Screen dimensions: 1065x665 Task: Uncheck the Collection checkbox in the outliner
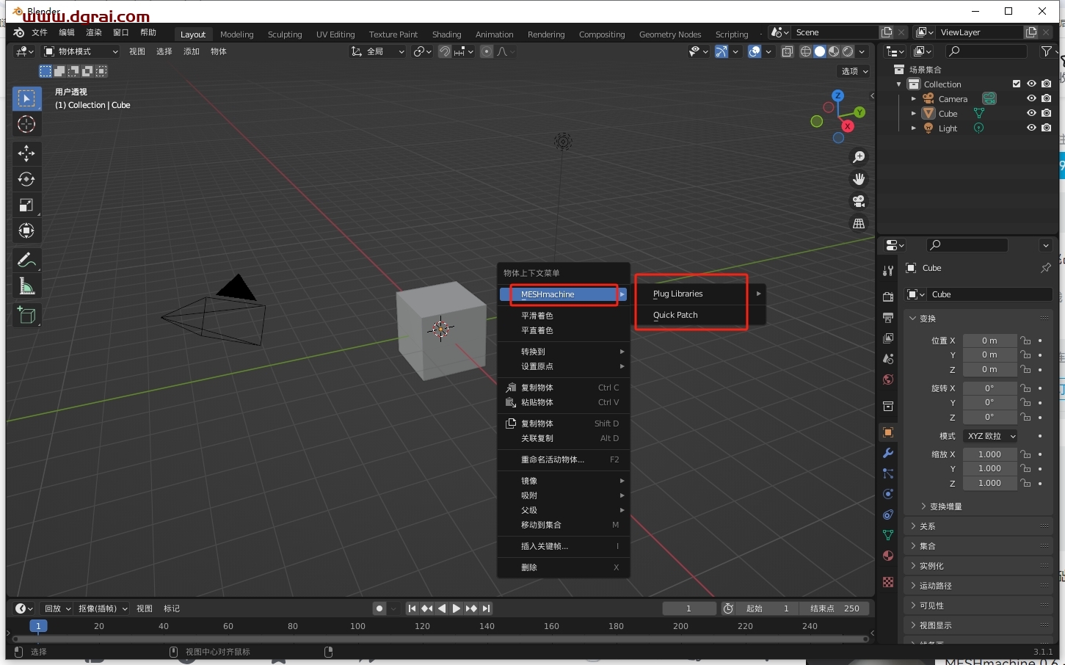1017,84
